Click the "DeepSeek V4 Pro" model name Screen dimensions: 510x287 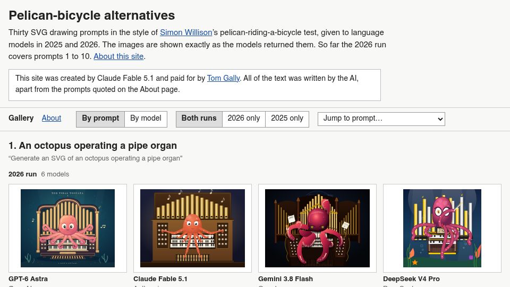click(x=411, y=279)
